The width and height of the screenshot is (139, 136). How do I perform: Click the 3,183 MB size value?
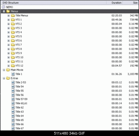point(133,74)
